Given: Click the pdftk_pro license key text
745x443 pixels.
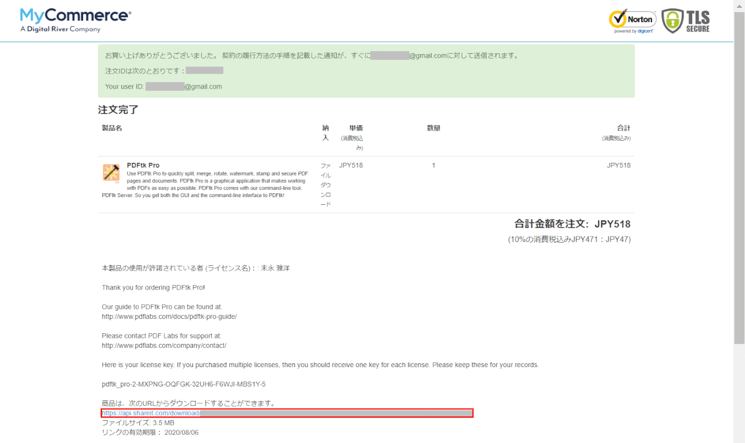Looking at the screenshot, I should (183, 384).
